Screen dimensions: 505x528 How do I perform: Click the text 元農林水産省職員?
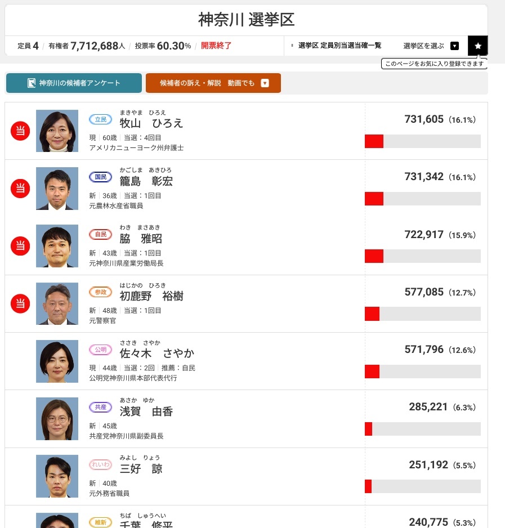pyautogui.click(x=116, y=206)
